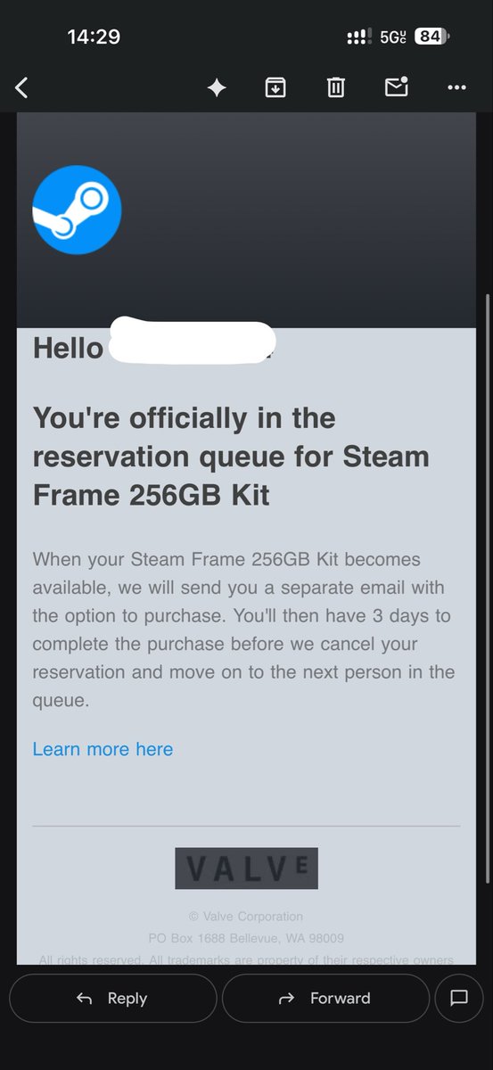Open the Gemini sparkle summarize icon
493x1070 pixels.
coord(217,87)
